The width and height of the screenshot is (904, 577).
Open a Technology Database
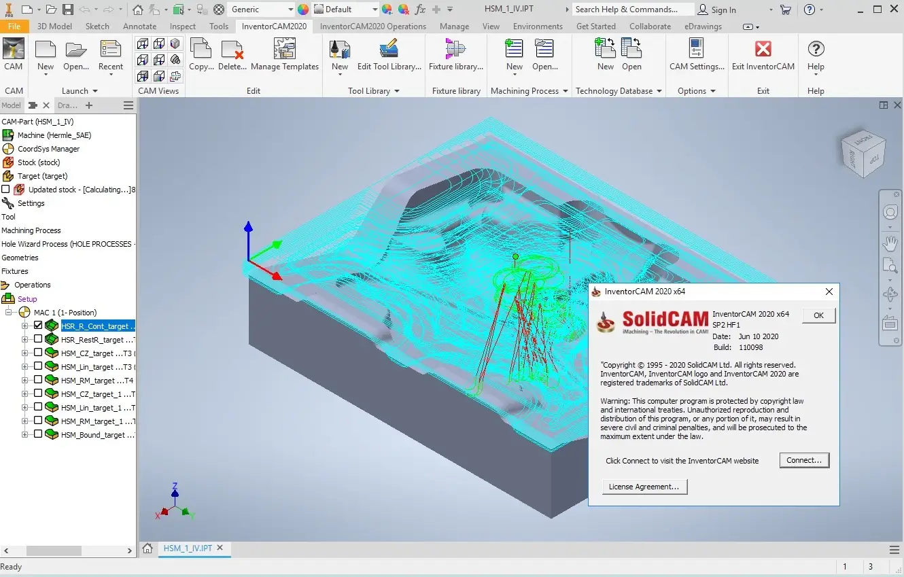tap(632, 56)
